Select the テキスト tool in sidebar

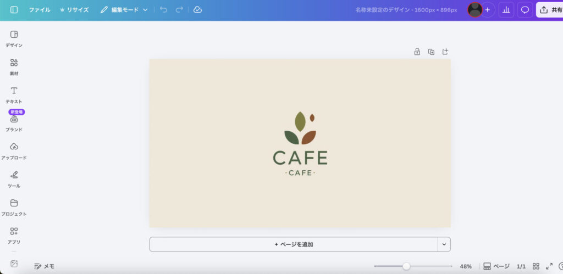14,94
